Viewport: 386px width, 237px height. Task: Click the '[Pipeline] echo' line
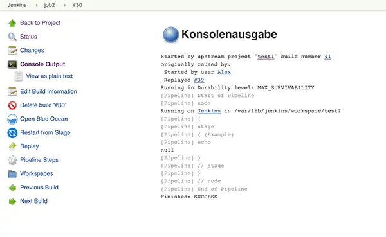click(186, 143)
